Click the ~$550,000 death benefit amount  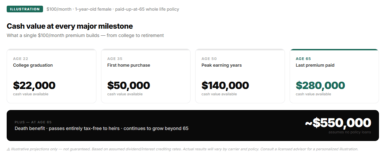pyautogui.click(x=338, y=123)
